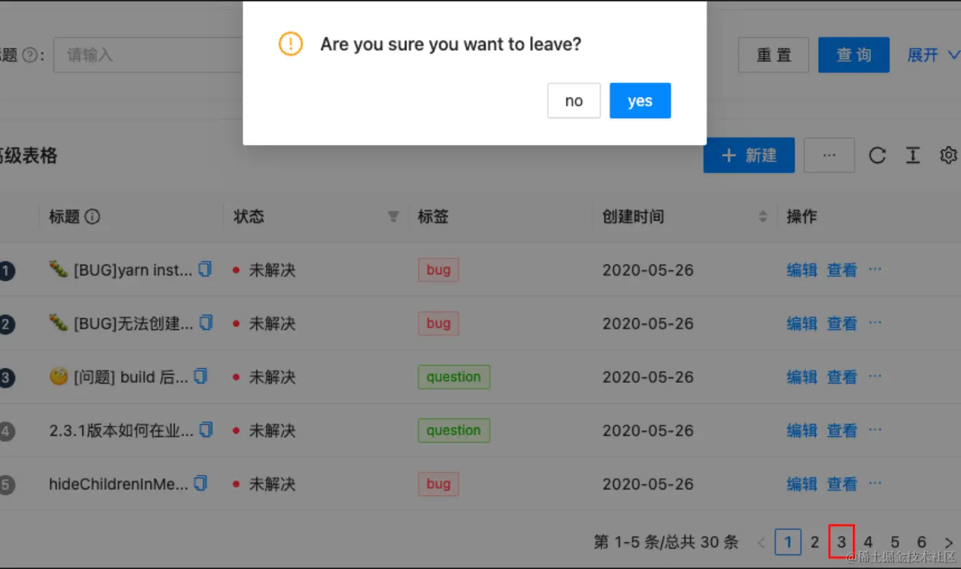Copy title of 2.3.1版本如何在业... row
The width and height of the screenshot is (961, 569).
click(206, 429)
